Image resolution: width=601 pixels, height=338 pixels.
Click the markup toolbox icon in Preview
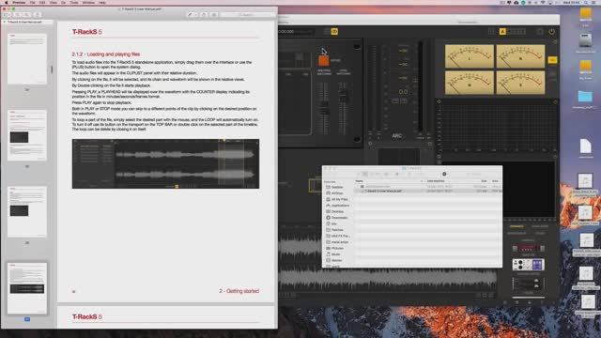(x=214, y=15)
